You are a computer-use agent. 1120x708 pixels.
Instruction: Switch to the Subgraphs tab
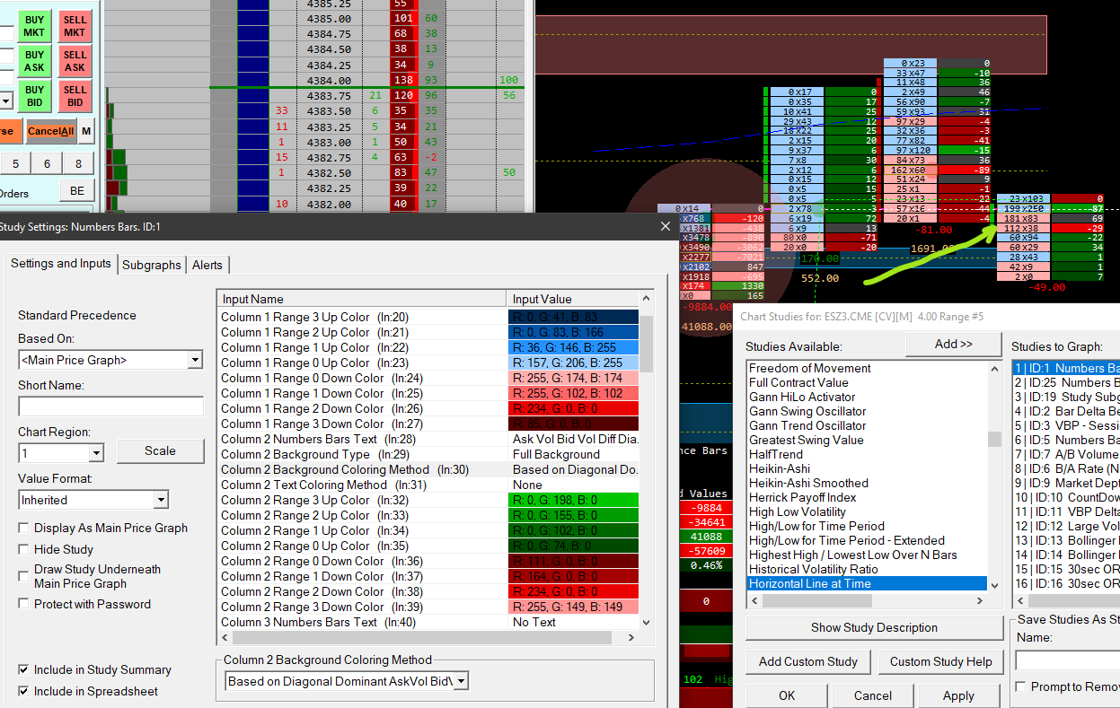coord(151,265)
